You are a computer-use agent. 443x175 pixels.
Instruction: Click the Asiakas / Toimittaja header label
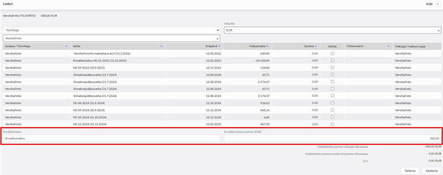18,46
